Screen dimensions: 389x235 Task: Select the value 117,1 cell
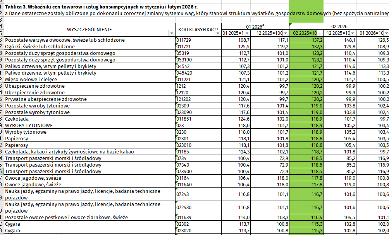(270, 40)
